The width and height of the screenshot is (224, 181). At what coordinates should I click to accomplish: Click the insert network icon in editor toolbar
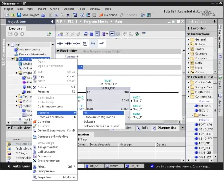61,34
